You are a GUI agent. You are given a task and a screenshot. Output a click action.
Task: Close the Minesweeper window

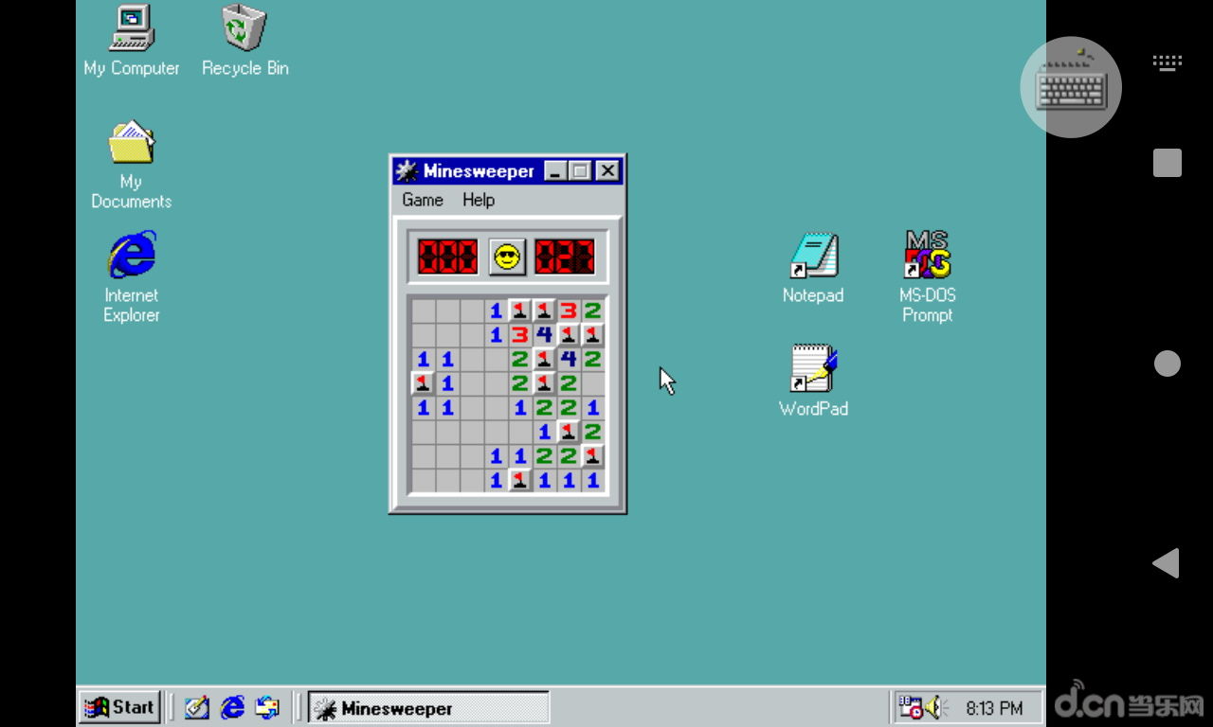(608, 171)
